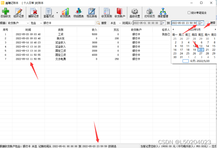
Task: Click the income cell showing 5000
Action: 94,34
